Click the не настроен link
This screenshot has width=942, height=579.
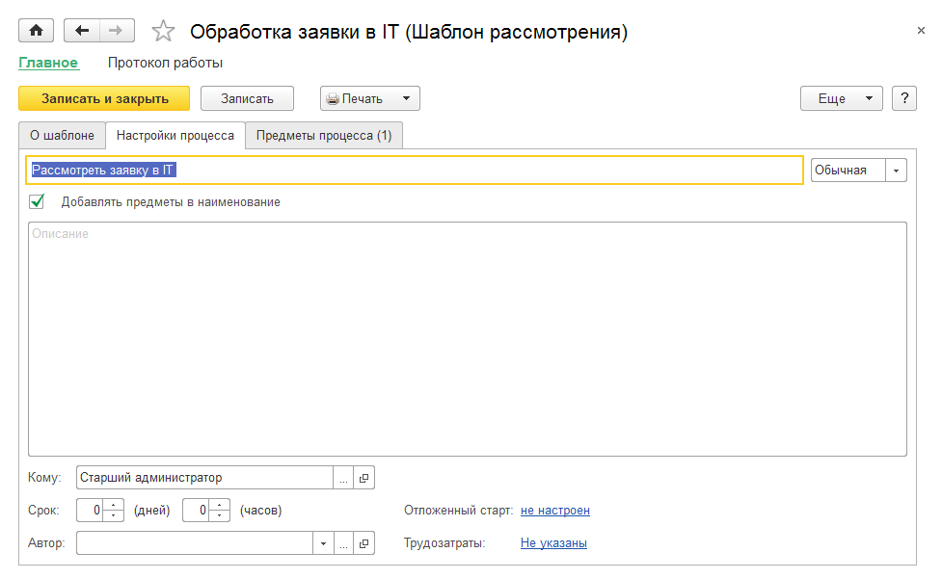coord(554,511)
